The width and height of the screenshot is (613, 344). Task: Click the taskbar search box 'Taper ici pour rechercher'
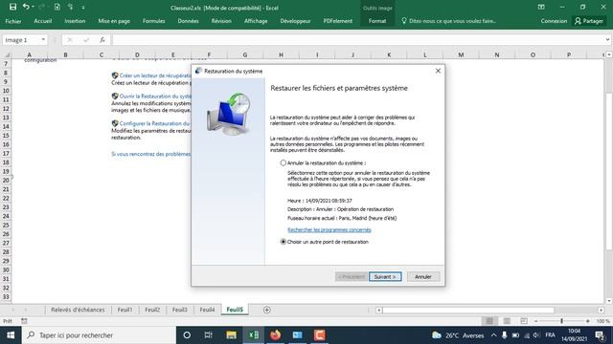(x=99, y=335)
